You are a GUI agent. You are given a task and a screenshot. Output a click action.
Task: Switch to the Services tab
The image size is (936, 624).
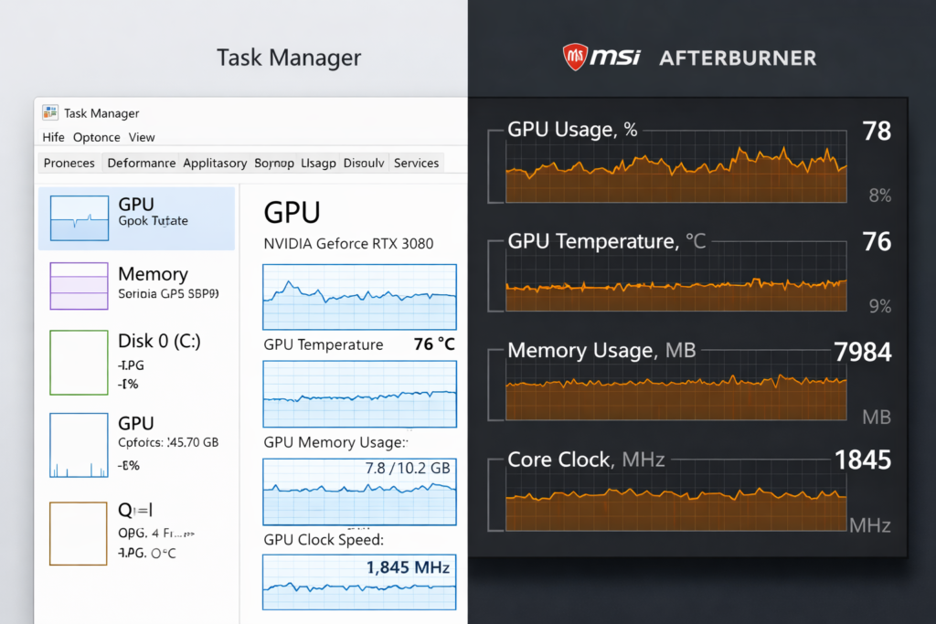[416, 163]
